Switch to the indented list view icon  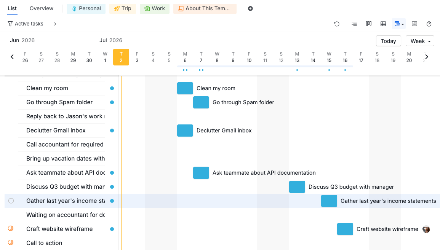pos(354,24)
